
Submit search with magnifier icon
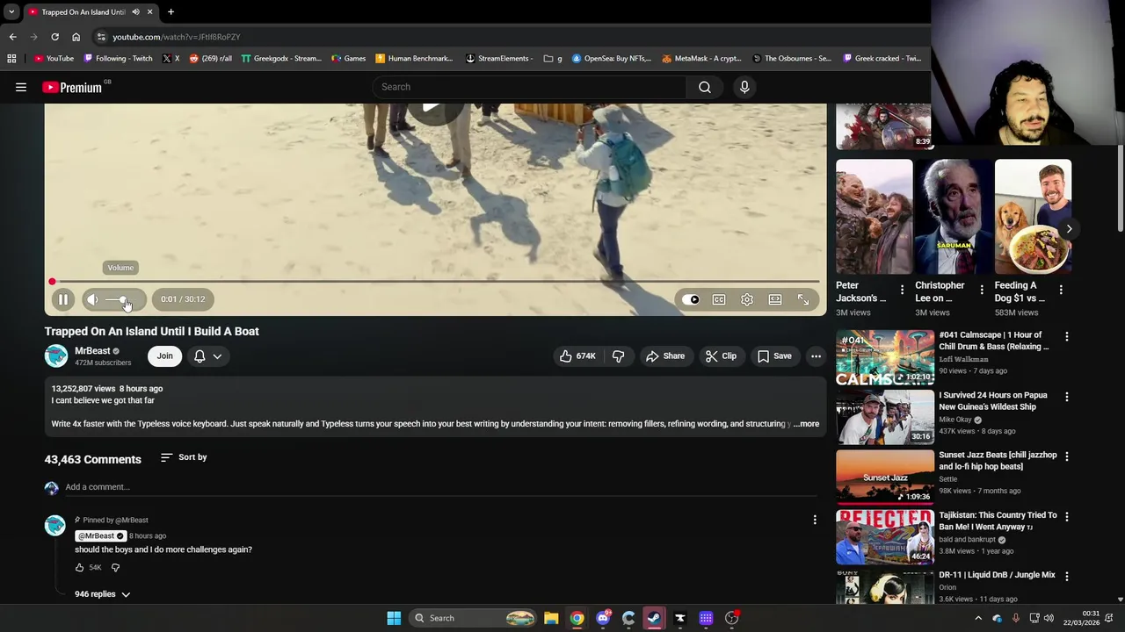(x=705, y=87)
